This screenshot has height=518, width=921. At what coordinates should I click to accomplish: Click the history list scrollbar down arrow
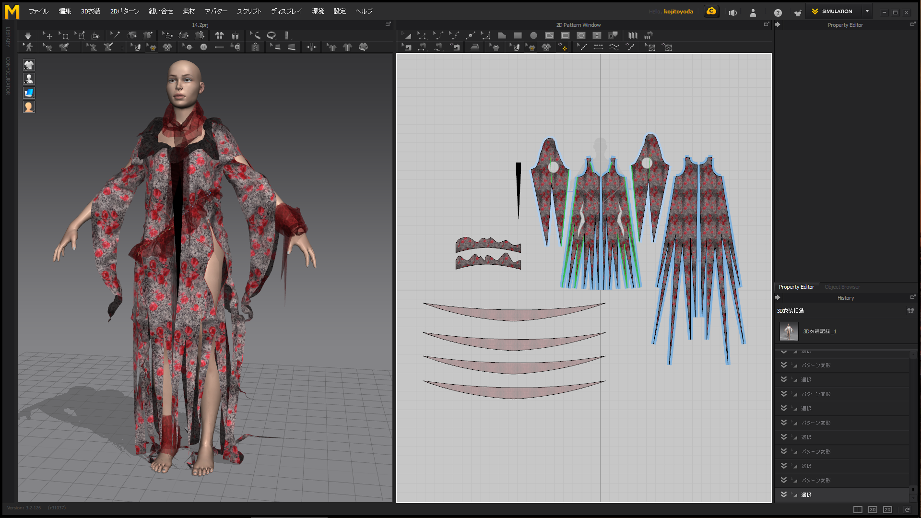pos(913,498)
